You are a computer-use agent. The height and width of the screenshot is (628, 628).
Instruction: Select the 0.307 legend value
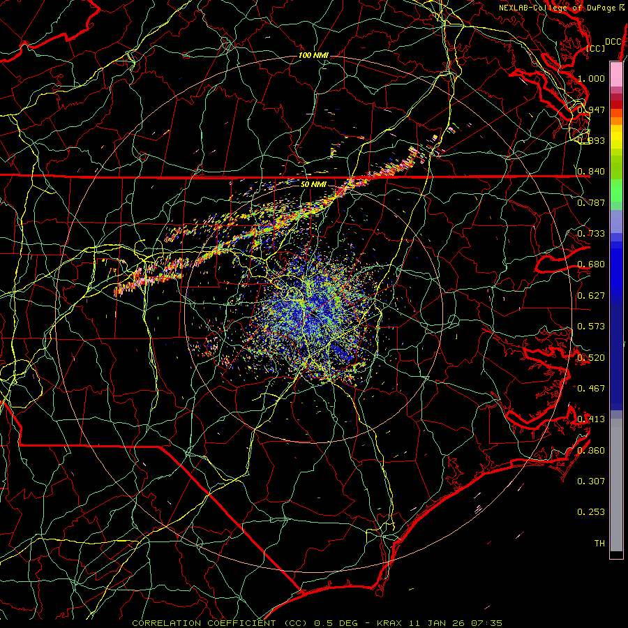coord(591,481)
